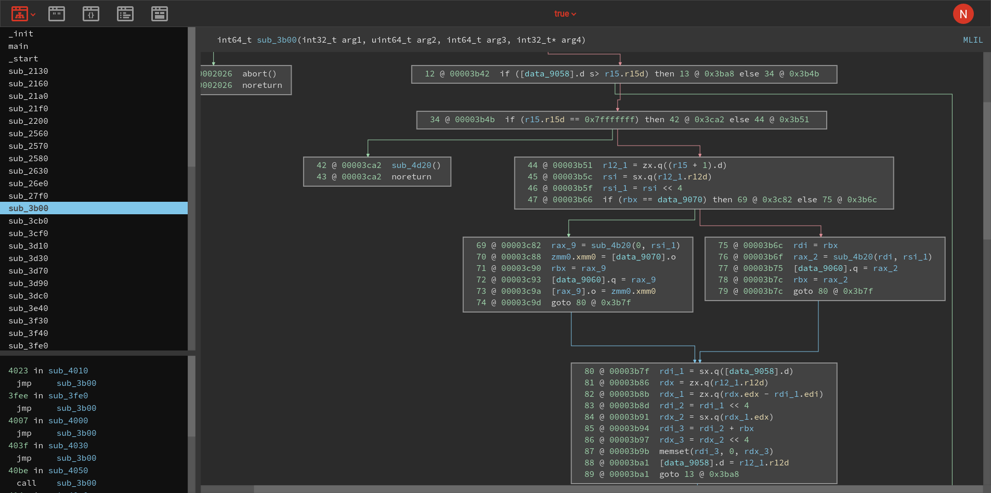Click sub_4b20 call on line 76
Viewport: 991px width, 493px height.
(x=853, y=257)
